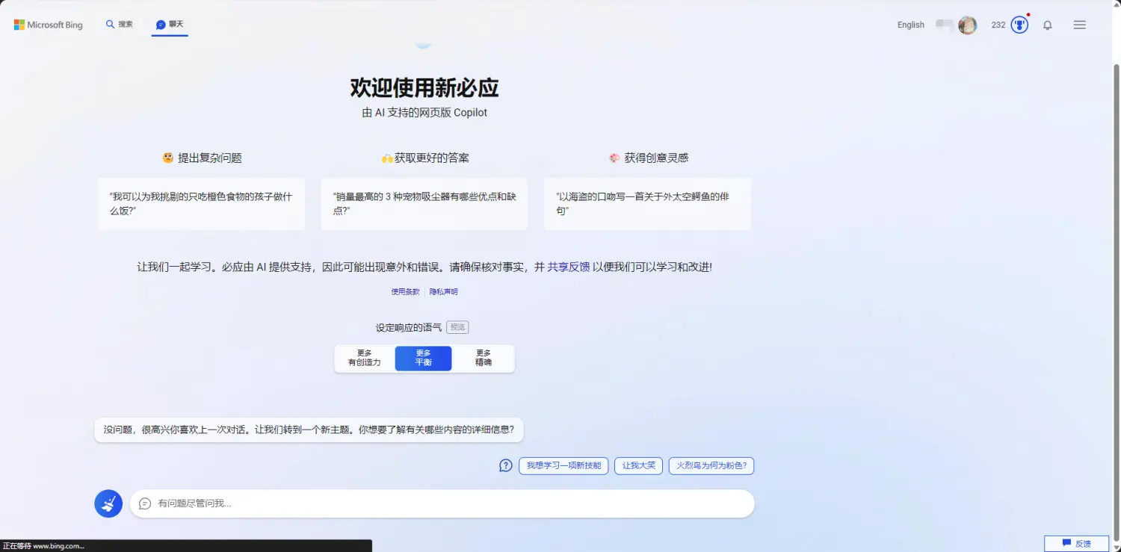Click the 让我大笑 suggestion chip

638,465
